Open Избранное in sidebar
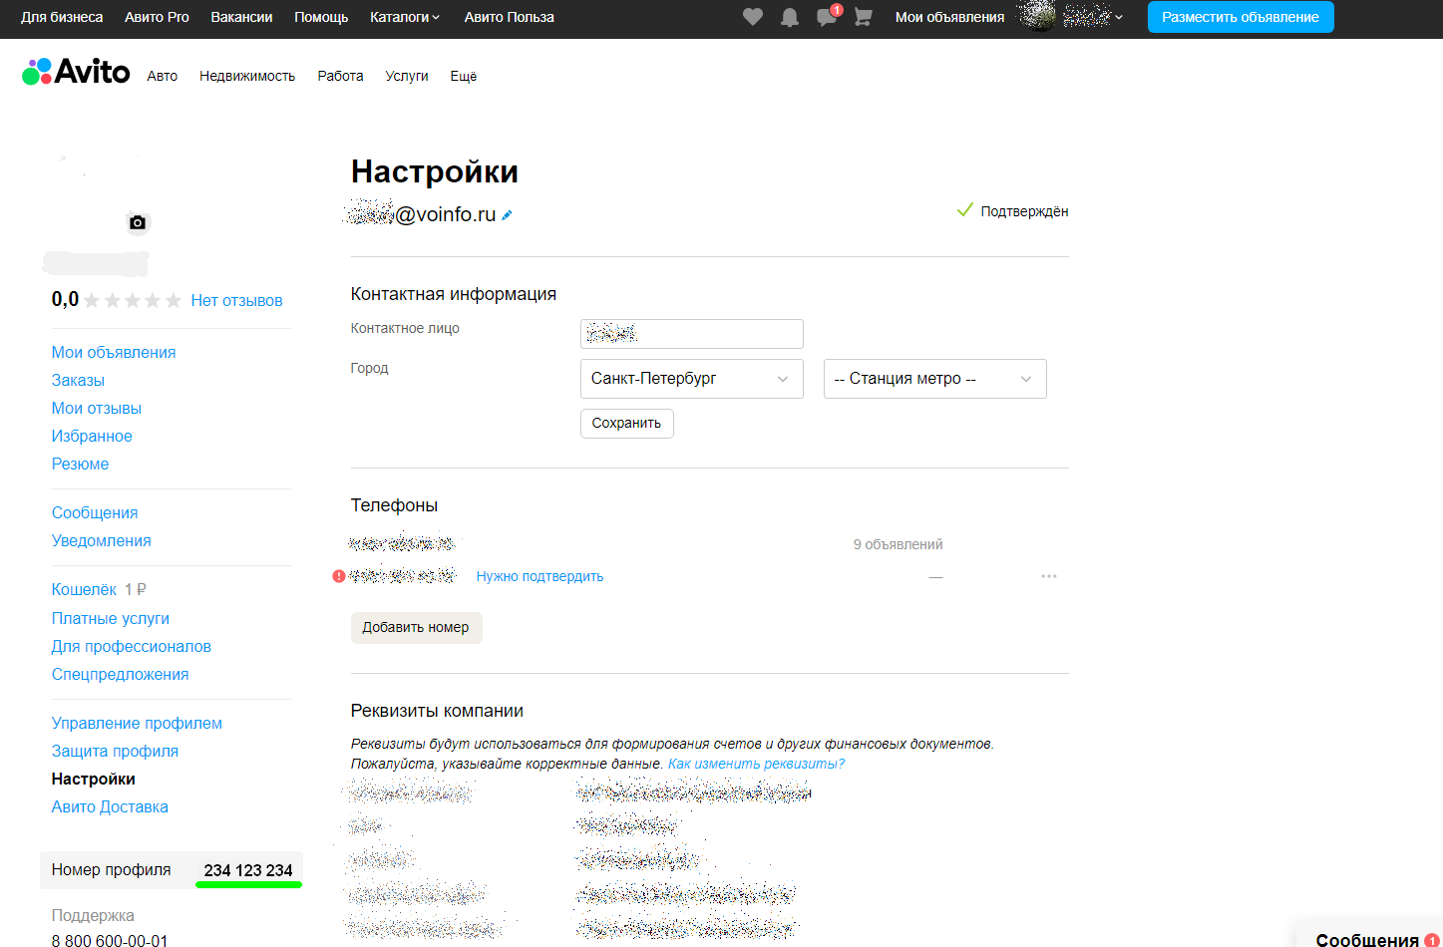This screenshot has height=947, width=1443. point(92,436)
